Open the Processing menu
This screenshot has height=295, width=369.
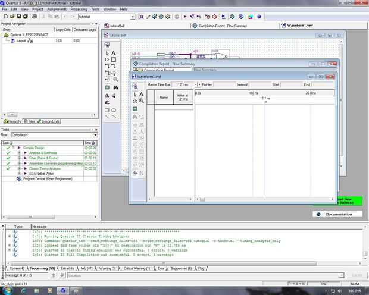click(79, 9)
